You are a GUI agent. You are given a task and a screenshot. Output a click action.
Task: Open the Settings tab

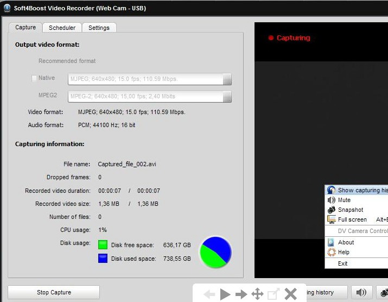coord(99,28)
